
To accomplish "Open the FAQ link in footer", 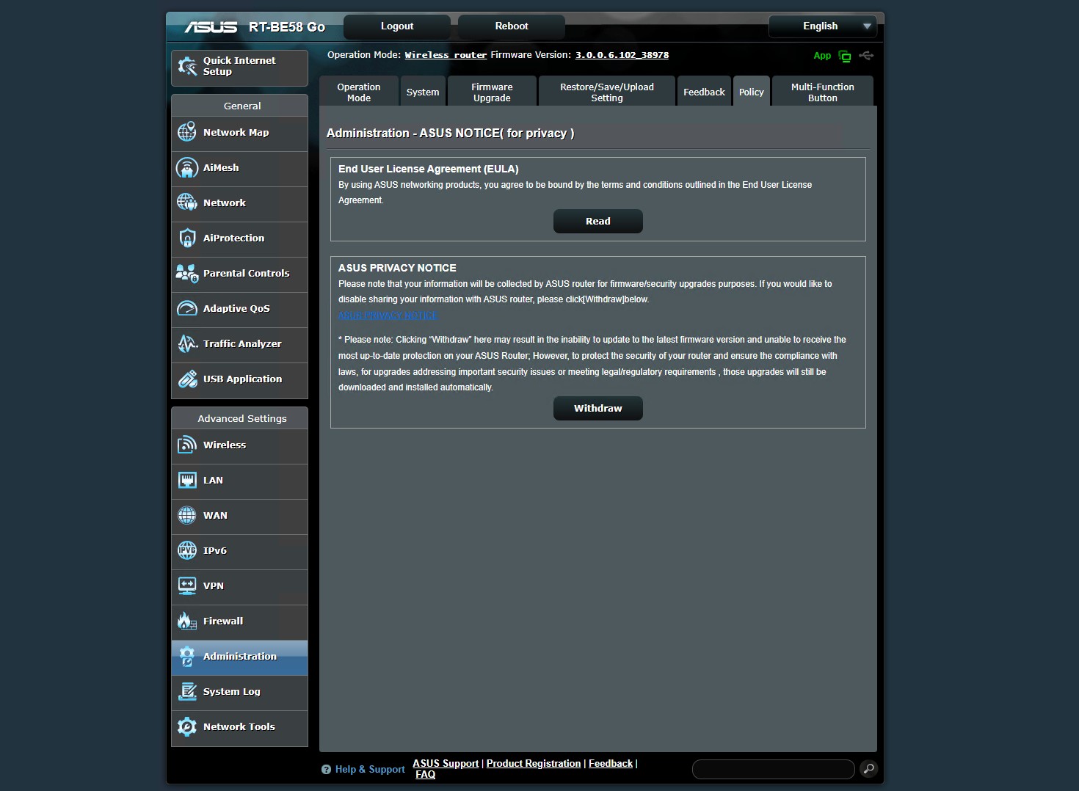I will click(426, 775).
